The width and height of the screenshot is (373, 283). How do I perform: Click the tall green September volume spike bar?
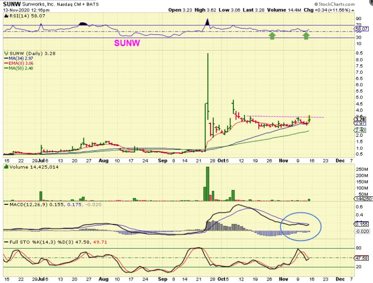click(208, 184)
